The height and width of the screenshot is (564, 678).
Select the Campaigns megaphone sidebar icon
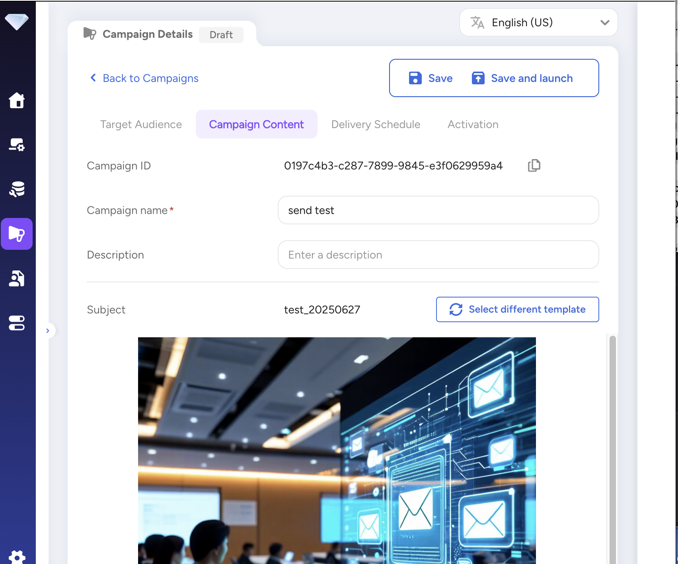(x=17, y=234)
